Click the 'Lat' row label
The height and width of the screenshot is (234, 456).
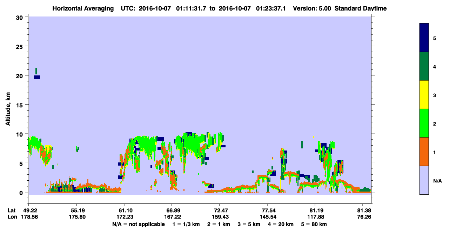[x=11, y=210]
